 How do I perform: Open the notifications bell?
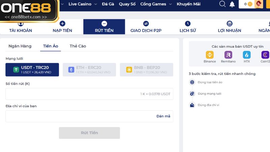(232, 4)
